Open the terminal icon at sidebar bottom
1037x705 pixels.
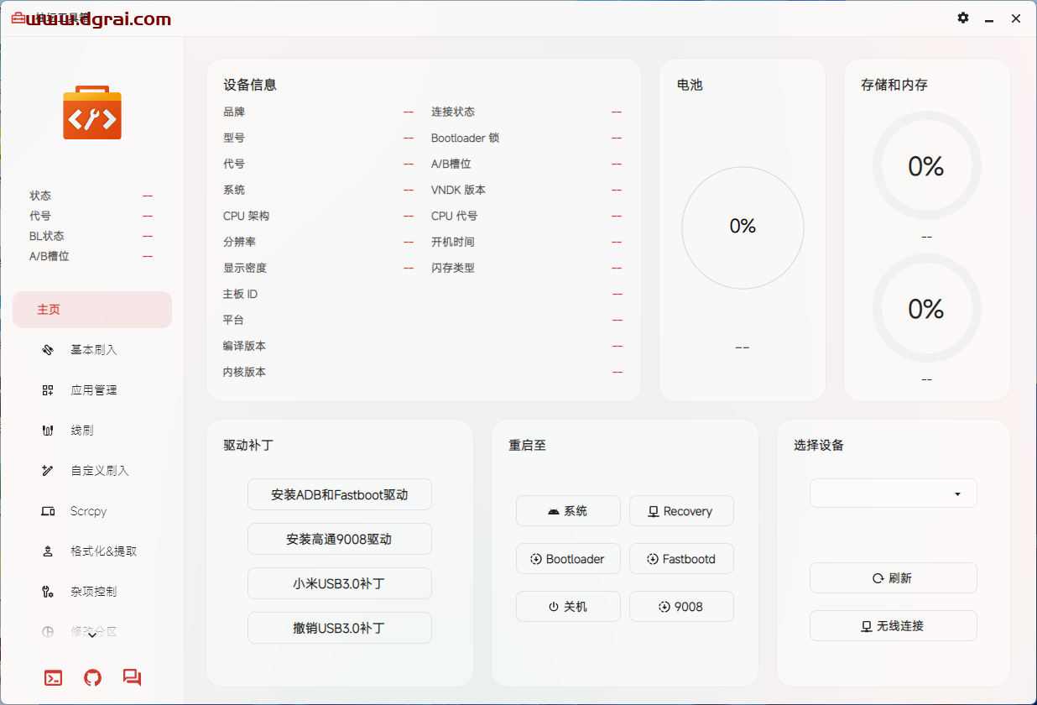pos(53,677)
